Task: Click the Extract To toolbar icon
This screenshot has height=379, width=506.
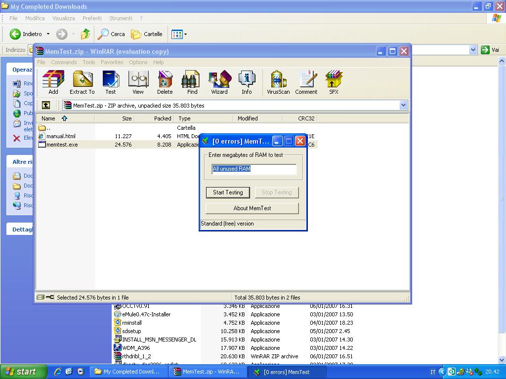Action: pos(82,82)
